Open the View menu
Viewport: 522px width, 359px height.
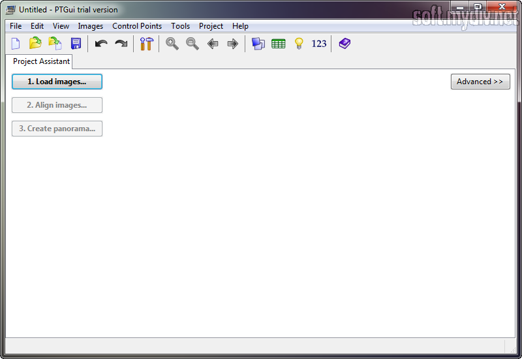[61, 26]
